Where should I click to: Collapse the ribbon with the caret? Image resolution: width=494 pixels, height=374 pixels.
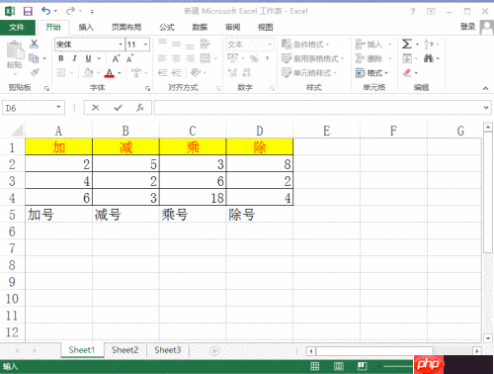point(485,88)
